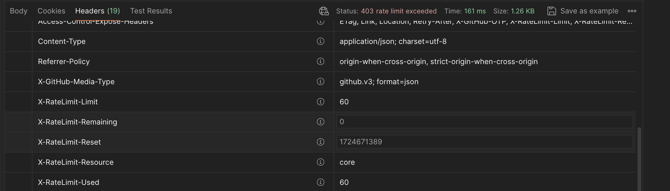Image resolution: width=670 pixels, height=191 pixels.
Task: Click info icon for X-GitHub-Media-Type
Action: [x=320, y=81]
